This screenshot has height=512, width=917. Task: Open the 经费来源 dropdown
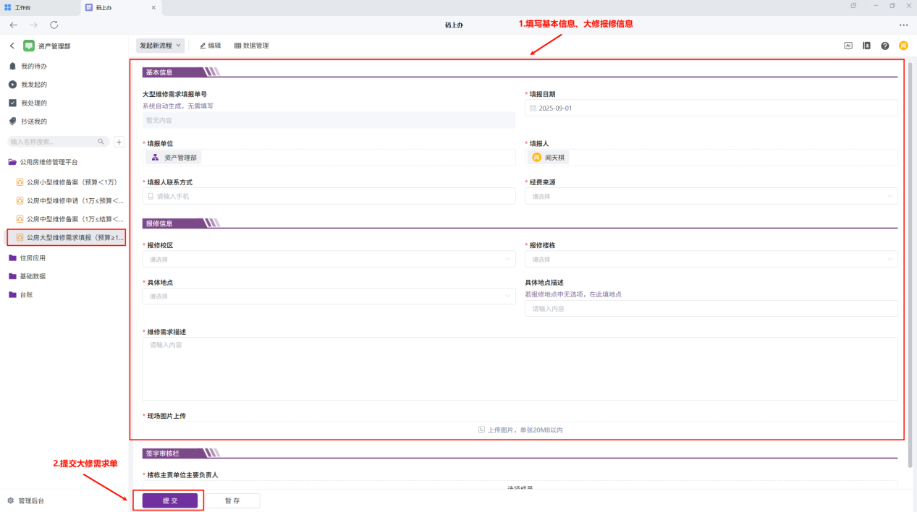click(x=711, y=196)
